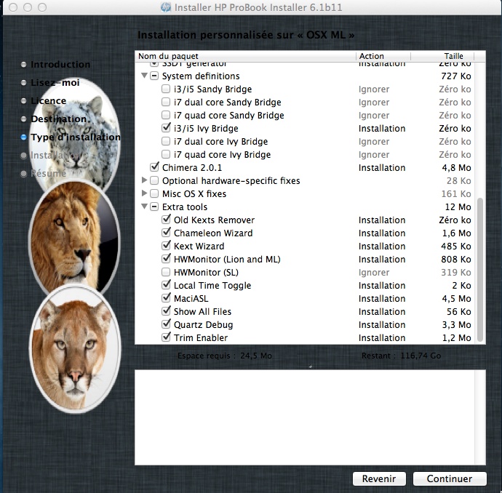Click the Extra tools label
This screenshot has height=493, width=502.
point(185,207)
